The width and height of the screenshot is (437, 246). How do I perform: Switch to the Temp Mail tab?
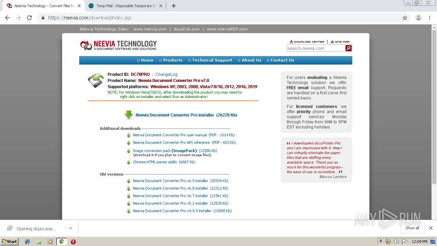125,6
